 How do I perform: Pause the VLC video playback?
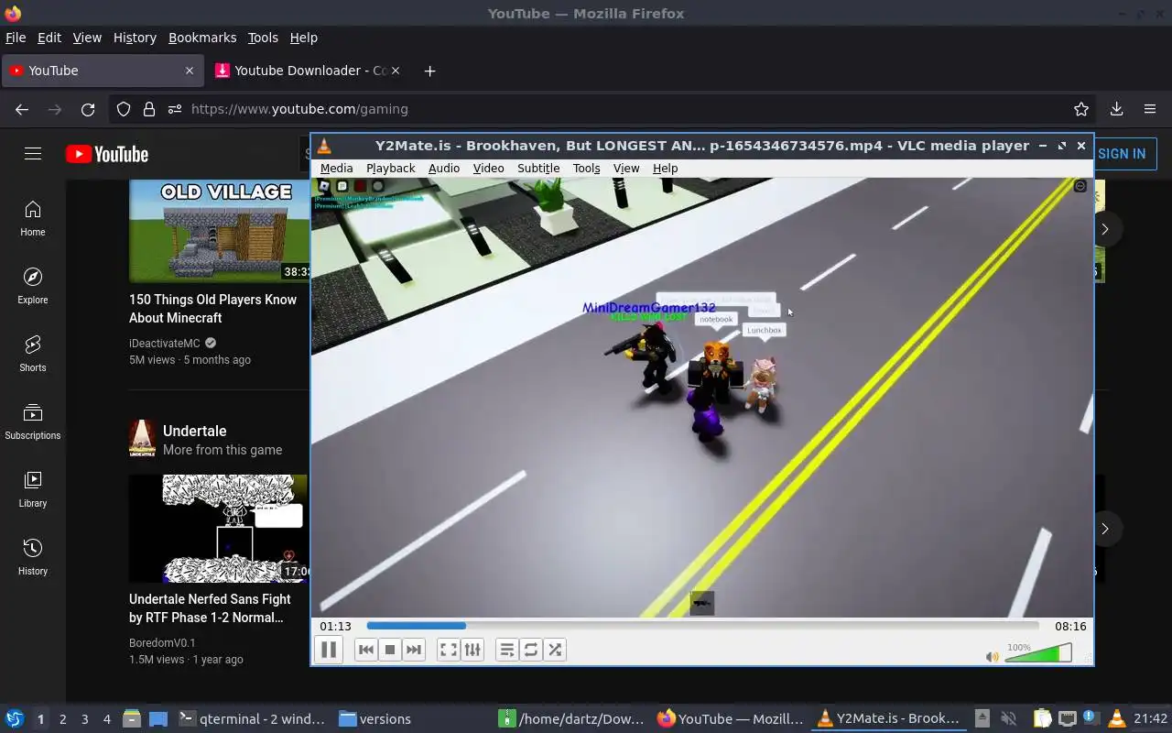[x=329, y=650]
